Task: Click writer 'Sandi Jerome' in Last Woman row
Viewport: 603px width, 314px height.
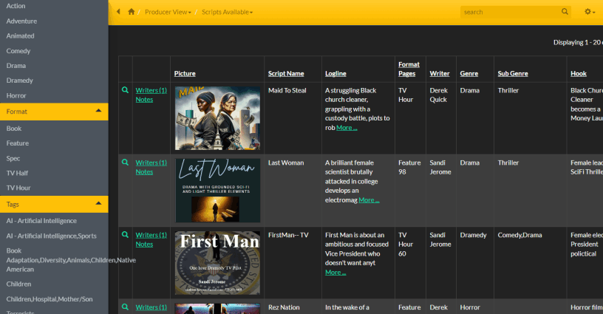Action: coord(440,167)
